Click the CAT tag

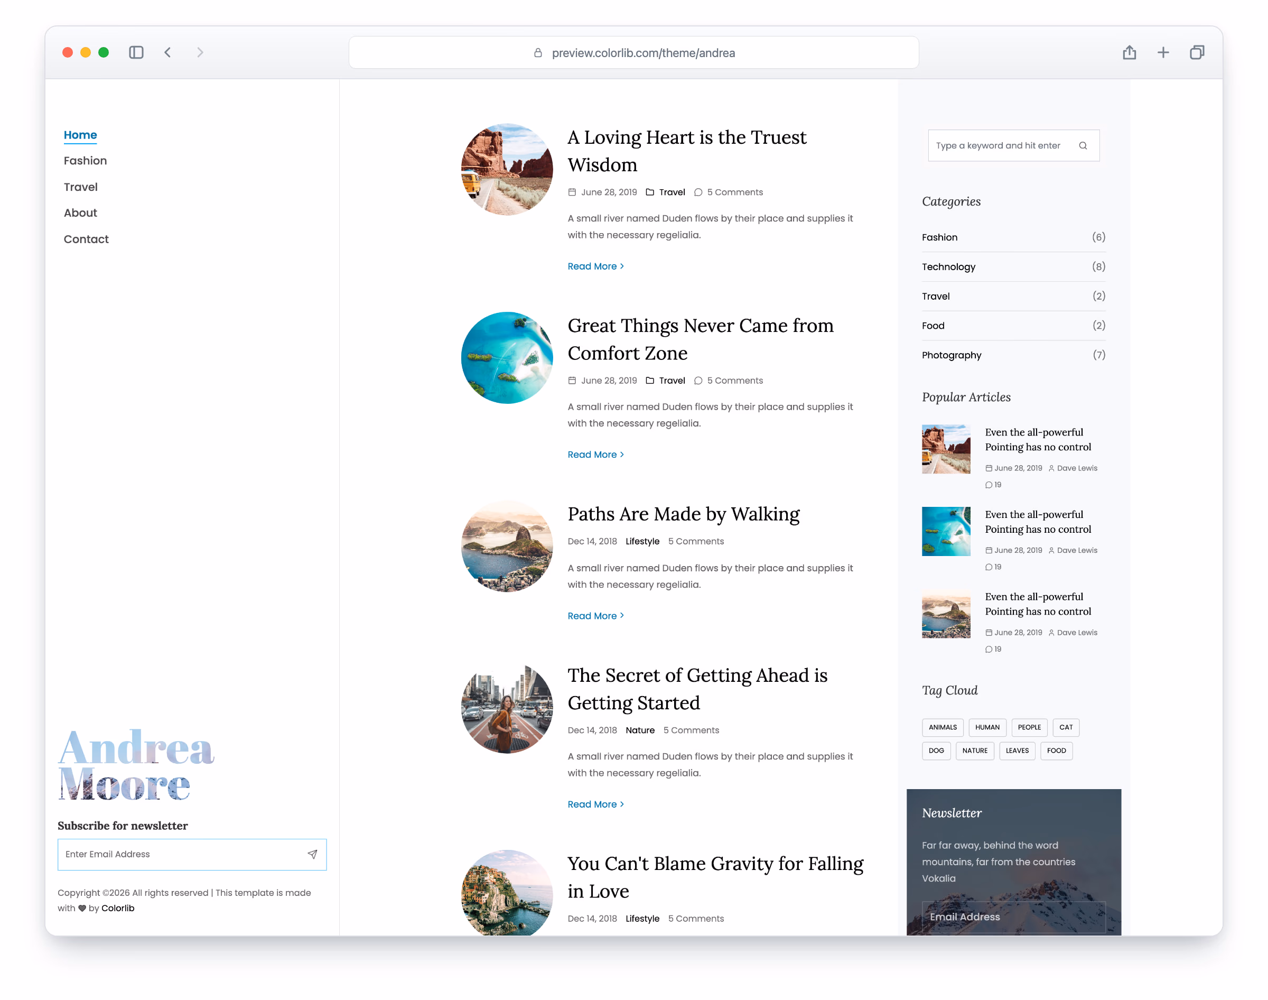point(1066,728)
